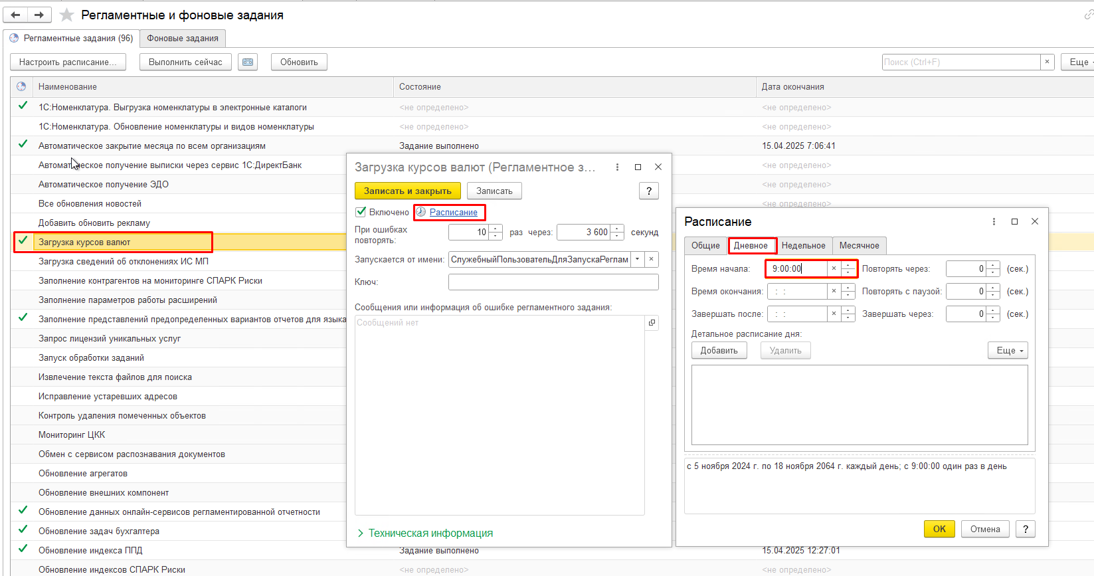The height and width of the screenshot is (576, 1094).
Task: Click Добавить in detailed day schedule
Action: tap(719, 350)
